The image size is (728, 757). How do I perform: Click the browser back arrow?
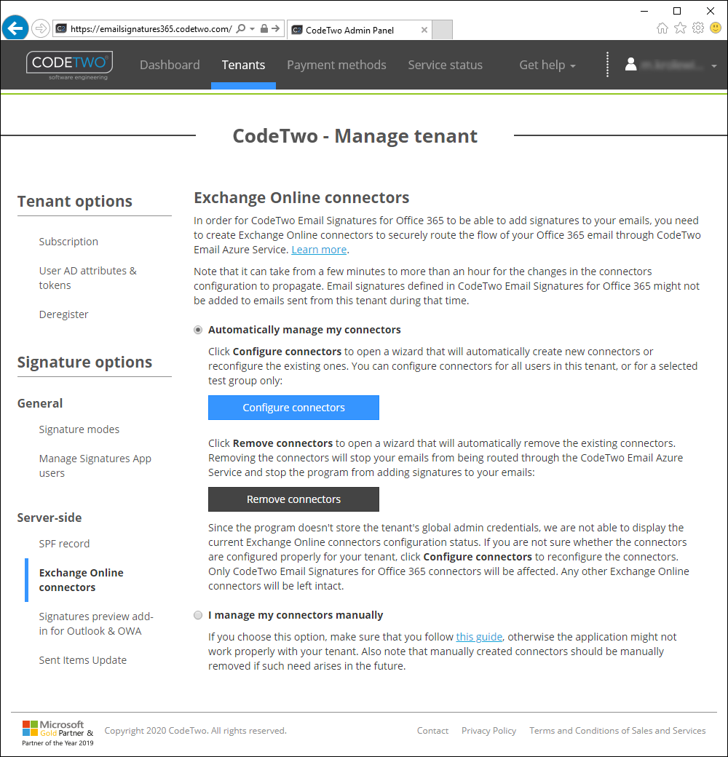tap(15, 28)
